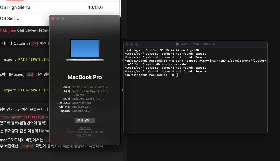Click the gray minimize button in About window
This screenshot has width=280, height=161.
pos(58,19)
